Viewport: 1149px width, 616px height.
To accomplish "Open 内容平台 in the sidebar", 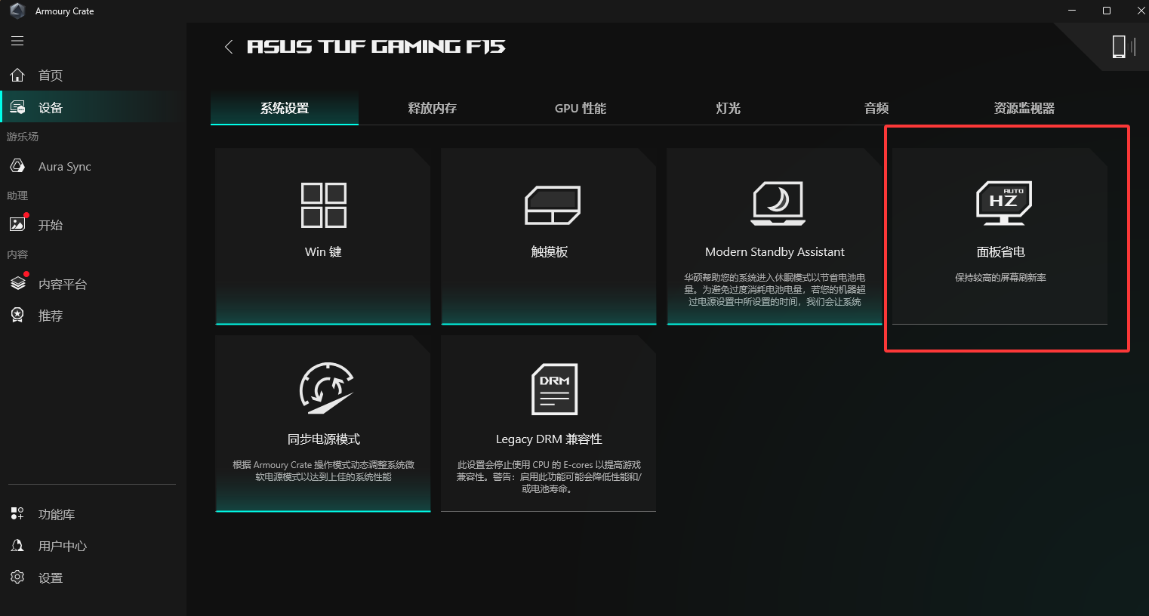I will coord(62,285).
